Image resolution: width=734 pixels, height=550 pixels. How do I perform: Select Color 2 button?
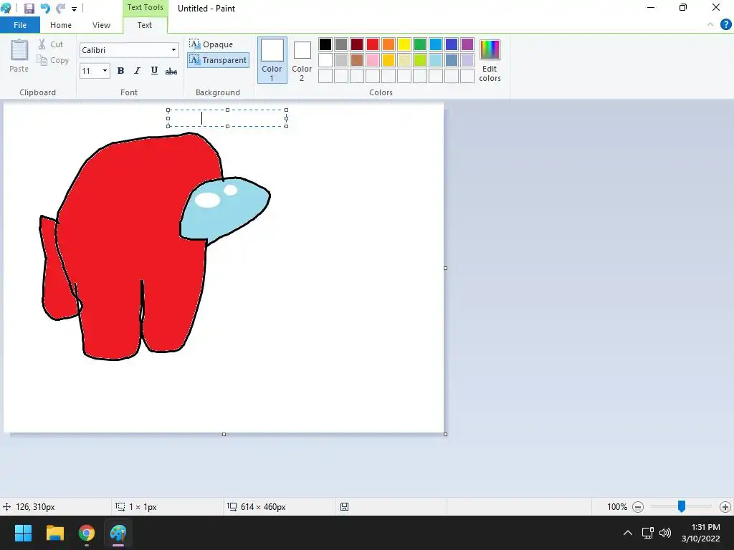click(302, 60)
